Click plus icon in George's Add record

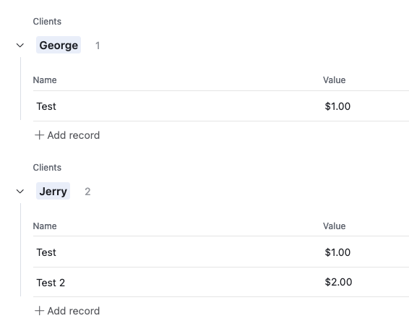[x=39, y=135]
